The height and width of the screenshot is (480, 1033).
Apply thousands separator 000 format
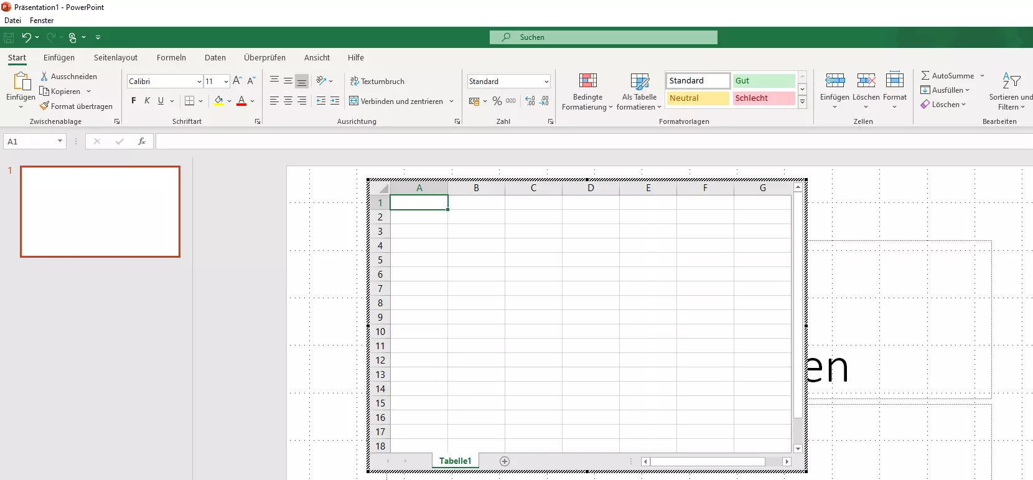click(511, 101)
